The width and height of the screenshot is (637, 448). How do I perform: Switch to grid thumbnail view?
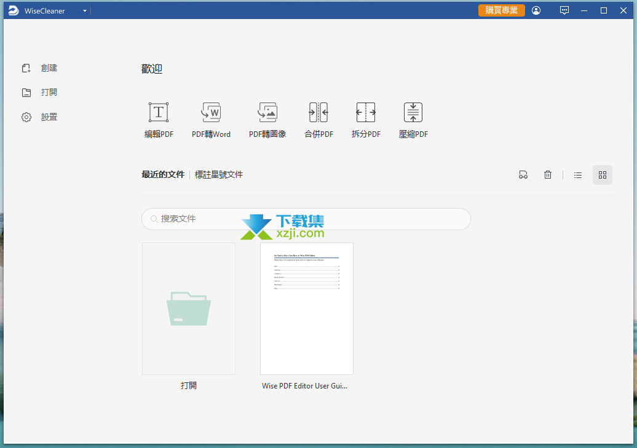(x=603, y=175)
